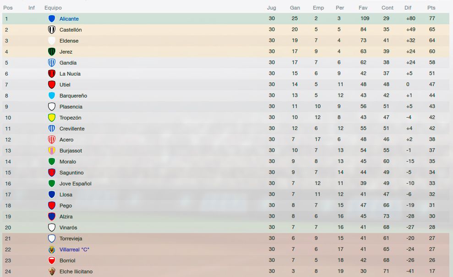Click the Borriol red and white crest
The width and height of the screenshot is (453, 277).
pos(52,261)
